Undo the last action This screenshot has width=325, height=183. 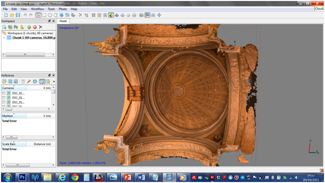tap(25, 15)
